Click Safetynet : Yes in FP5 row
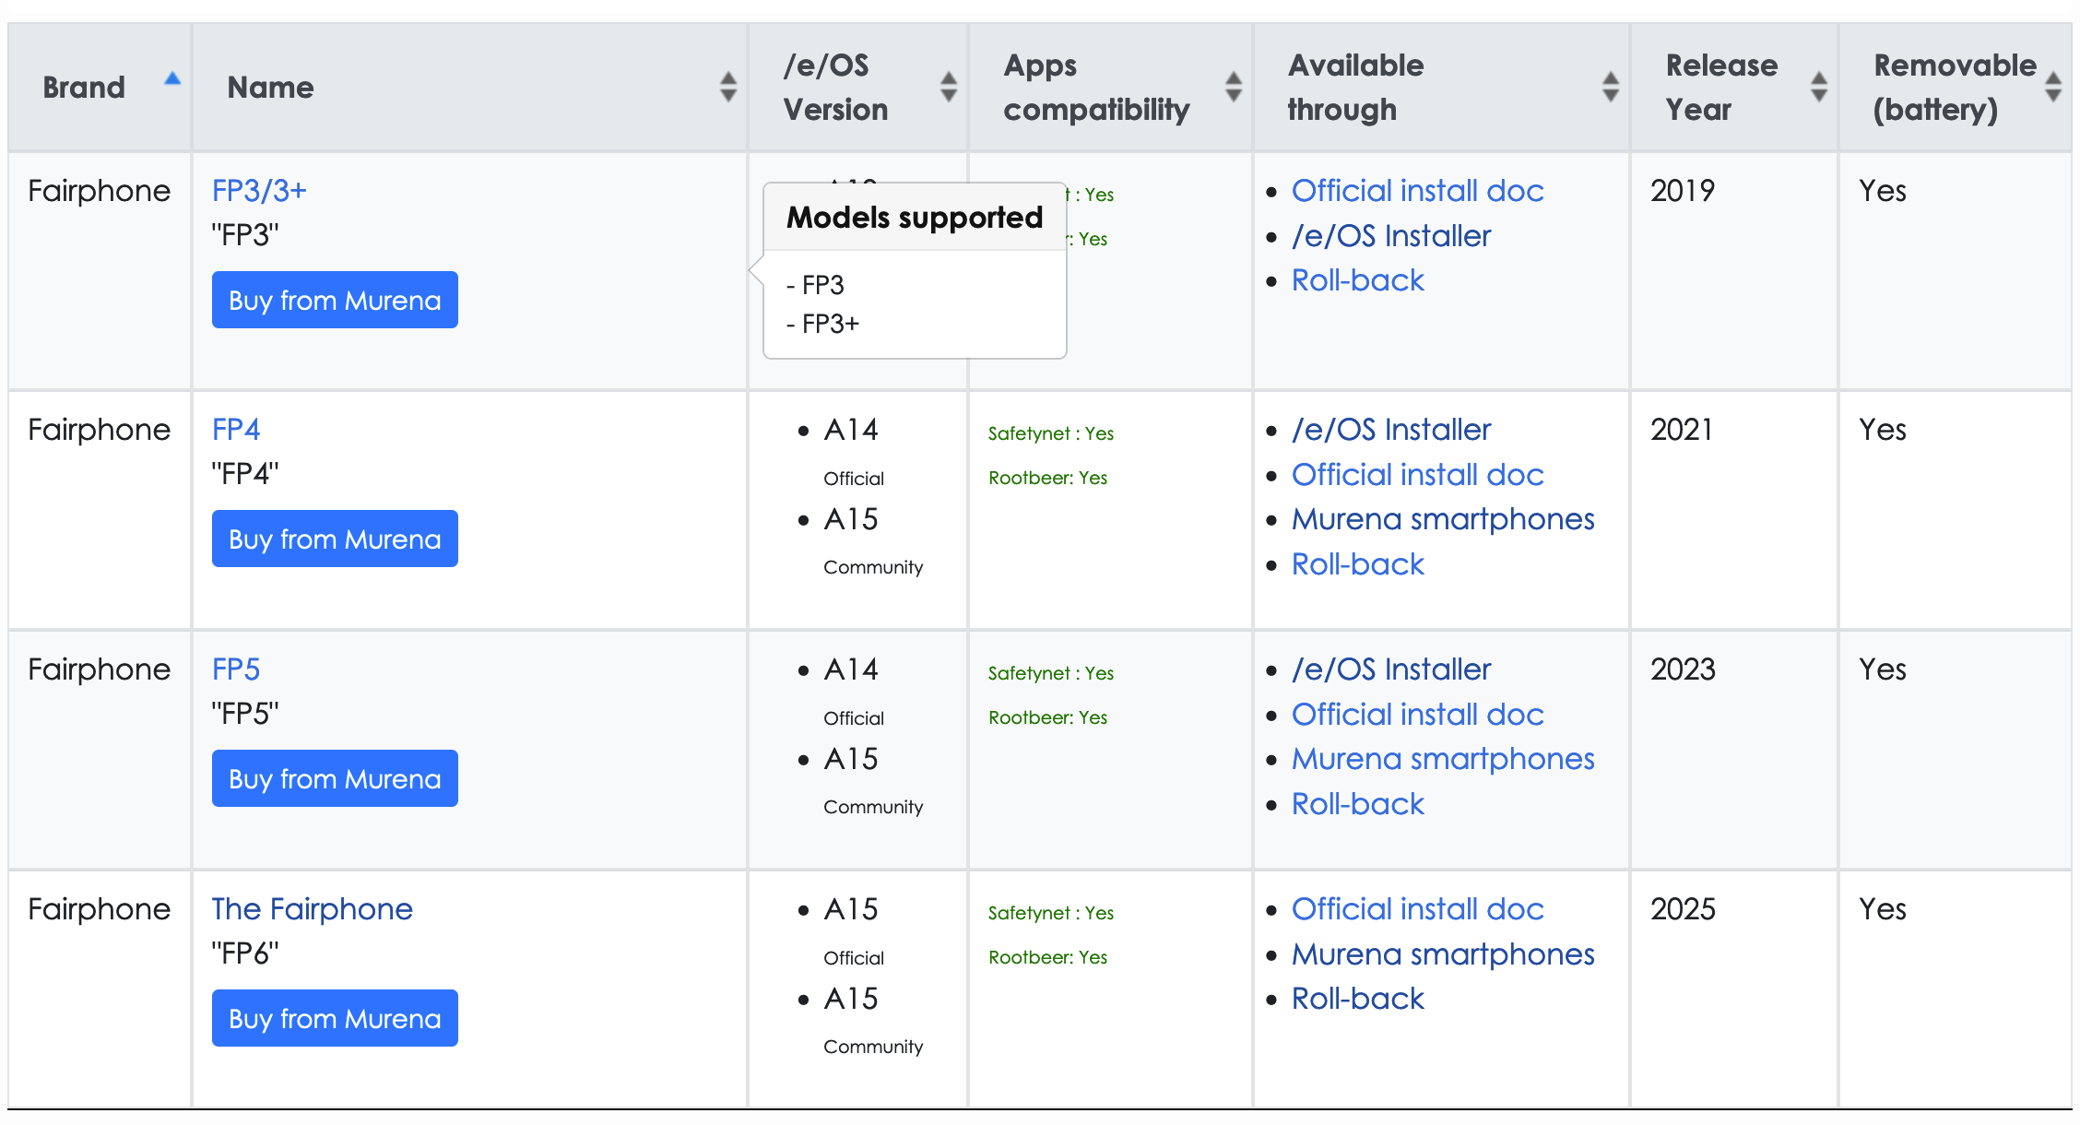The width and height of the screenshot is (2080, 1125). (1051, 673)
